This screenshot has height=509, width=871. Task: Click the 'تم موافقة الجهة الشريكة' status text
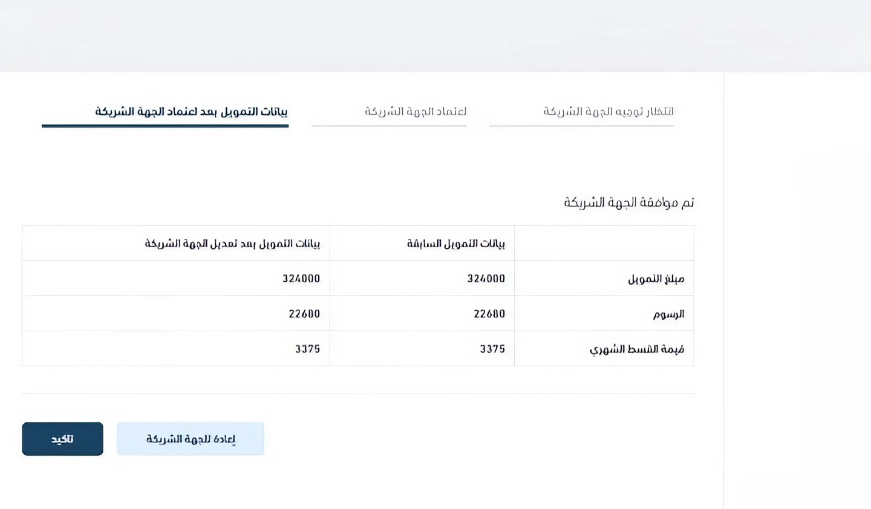pos(628,203)
